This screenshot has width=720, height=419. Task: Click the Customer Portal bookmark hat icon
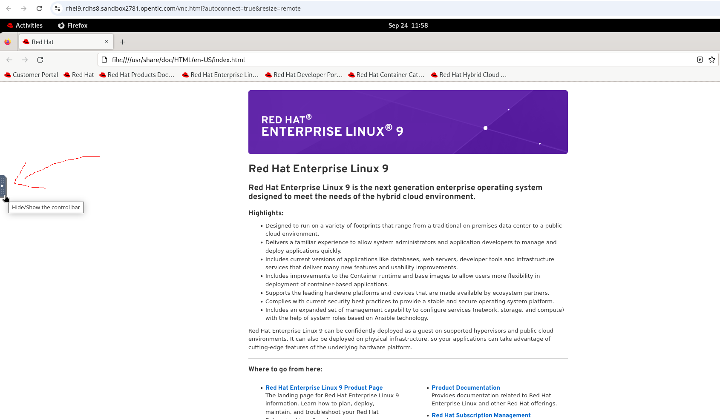8,75
